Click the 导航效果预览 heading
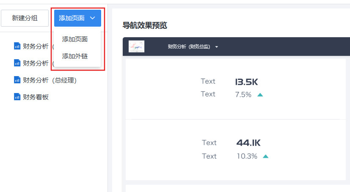The image size is (350, 192). [x=145, y=25]
